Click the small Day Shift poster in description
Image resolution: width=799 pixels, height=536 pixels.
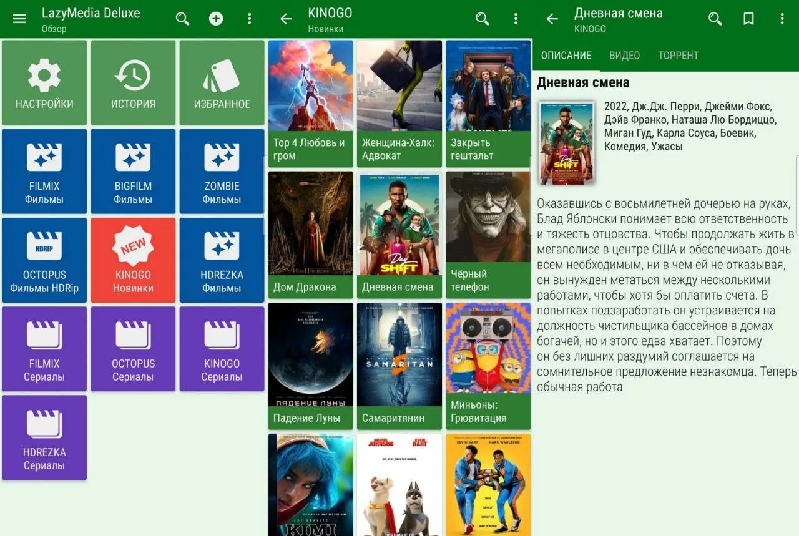(567, 143)
